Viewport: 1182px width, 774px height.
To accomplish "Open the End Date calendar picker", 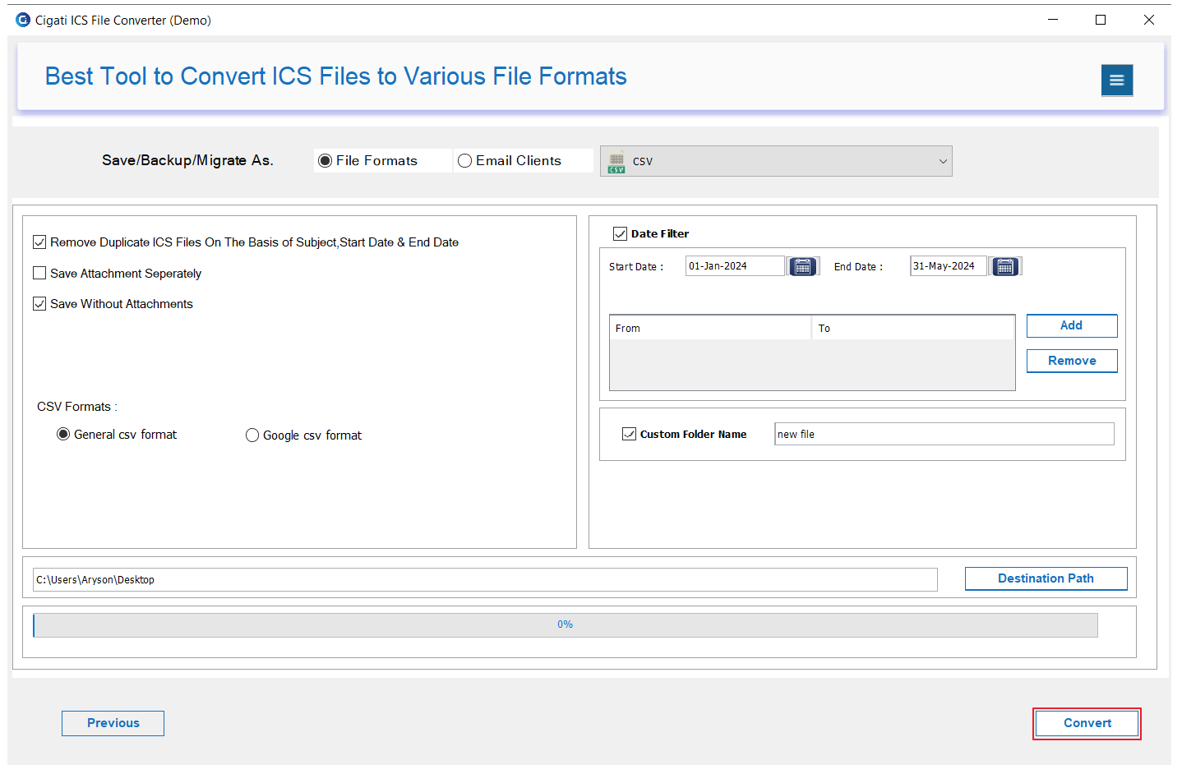I will 1004,266.
